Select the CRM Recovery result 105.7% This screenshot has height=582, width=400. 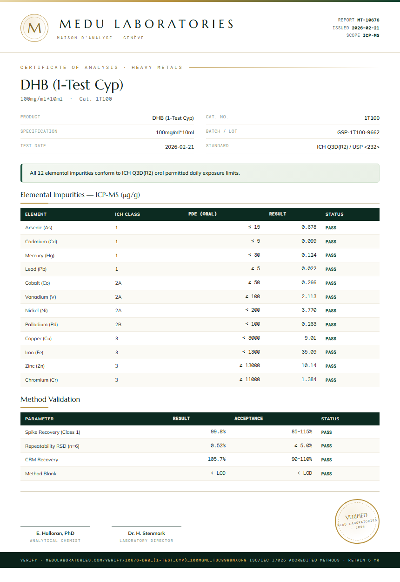click(x=217, y=459)
